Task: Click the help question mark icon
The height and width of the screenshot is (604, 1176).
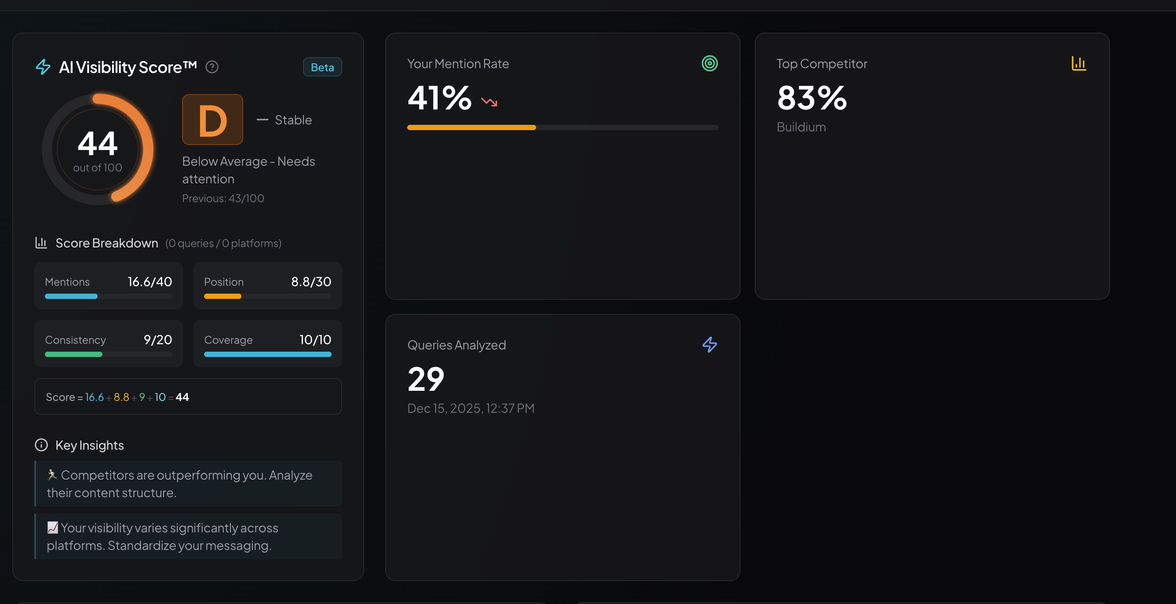Action: click(x=212, y=67)
